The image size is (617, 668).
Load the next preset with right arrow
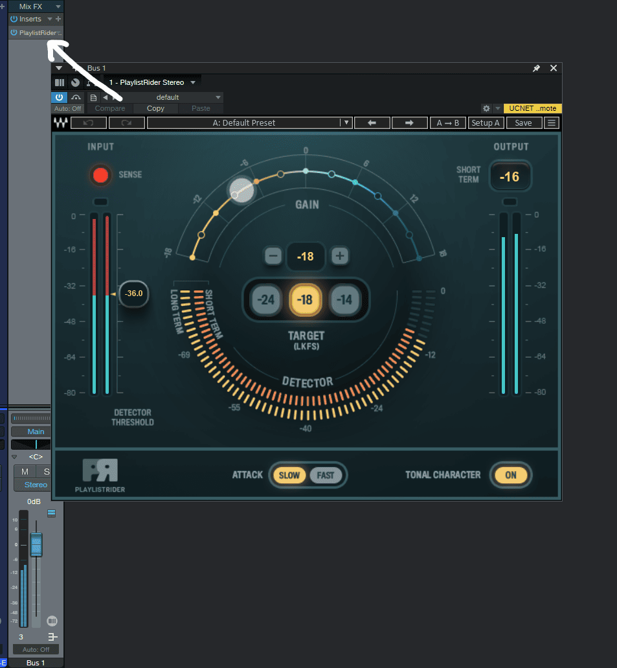(x=410, y=123)
